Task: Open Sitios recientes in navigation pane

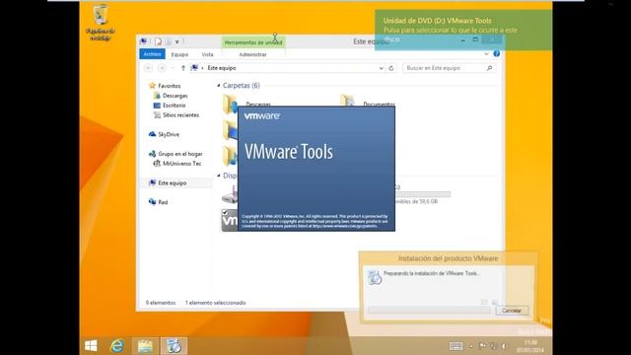Action: point(180,114)
